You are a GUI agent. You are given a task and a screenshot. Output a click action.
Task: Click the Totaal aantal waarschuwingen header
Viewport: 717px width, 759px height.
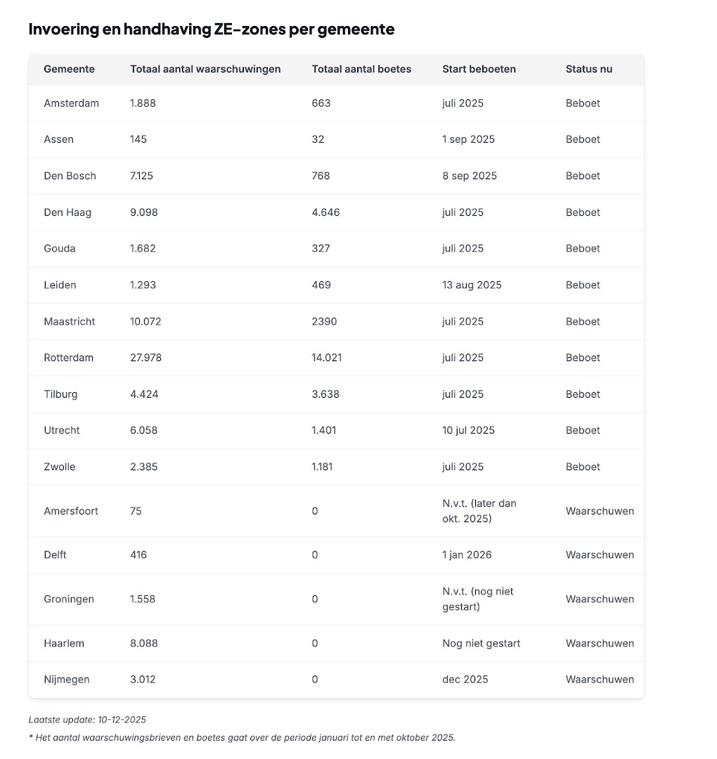tap(205, 69)
